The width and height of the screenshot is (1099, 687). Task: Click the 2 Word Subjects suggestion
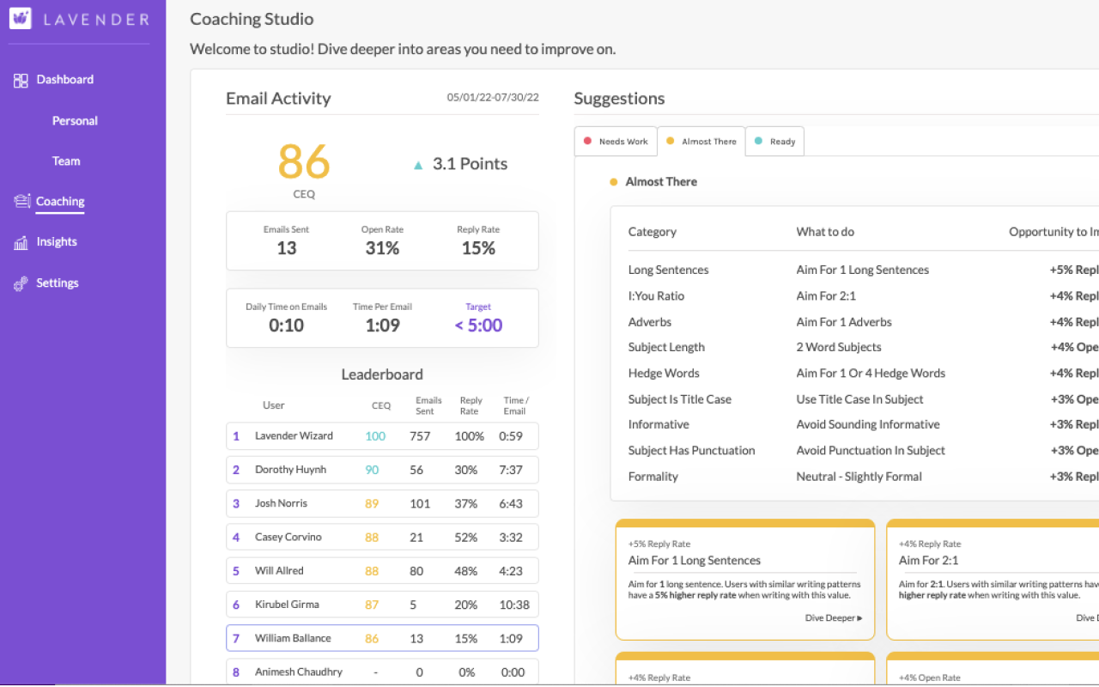pos(839,347)
